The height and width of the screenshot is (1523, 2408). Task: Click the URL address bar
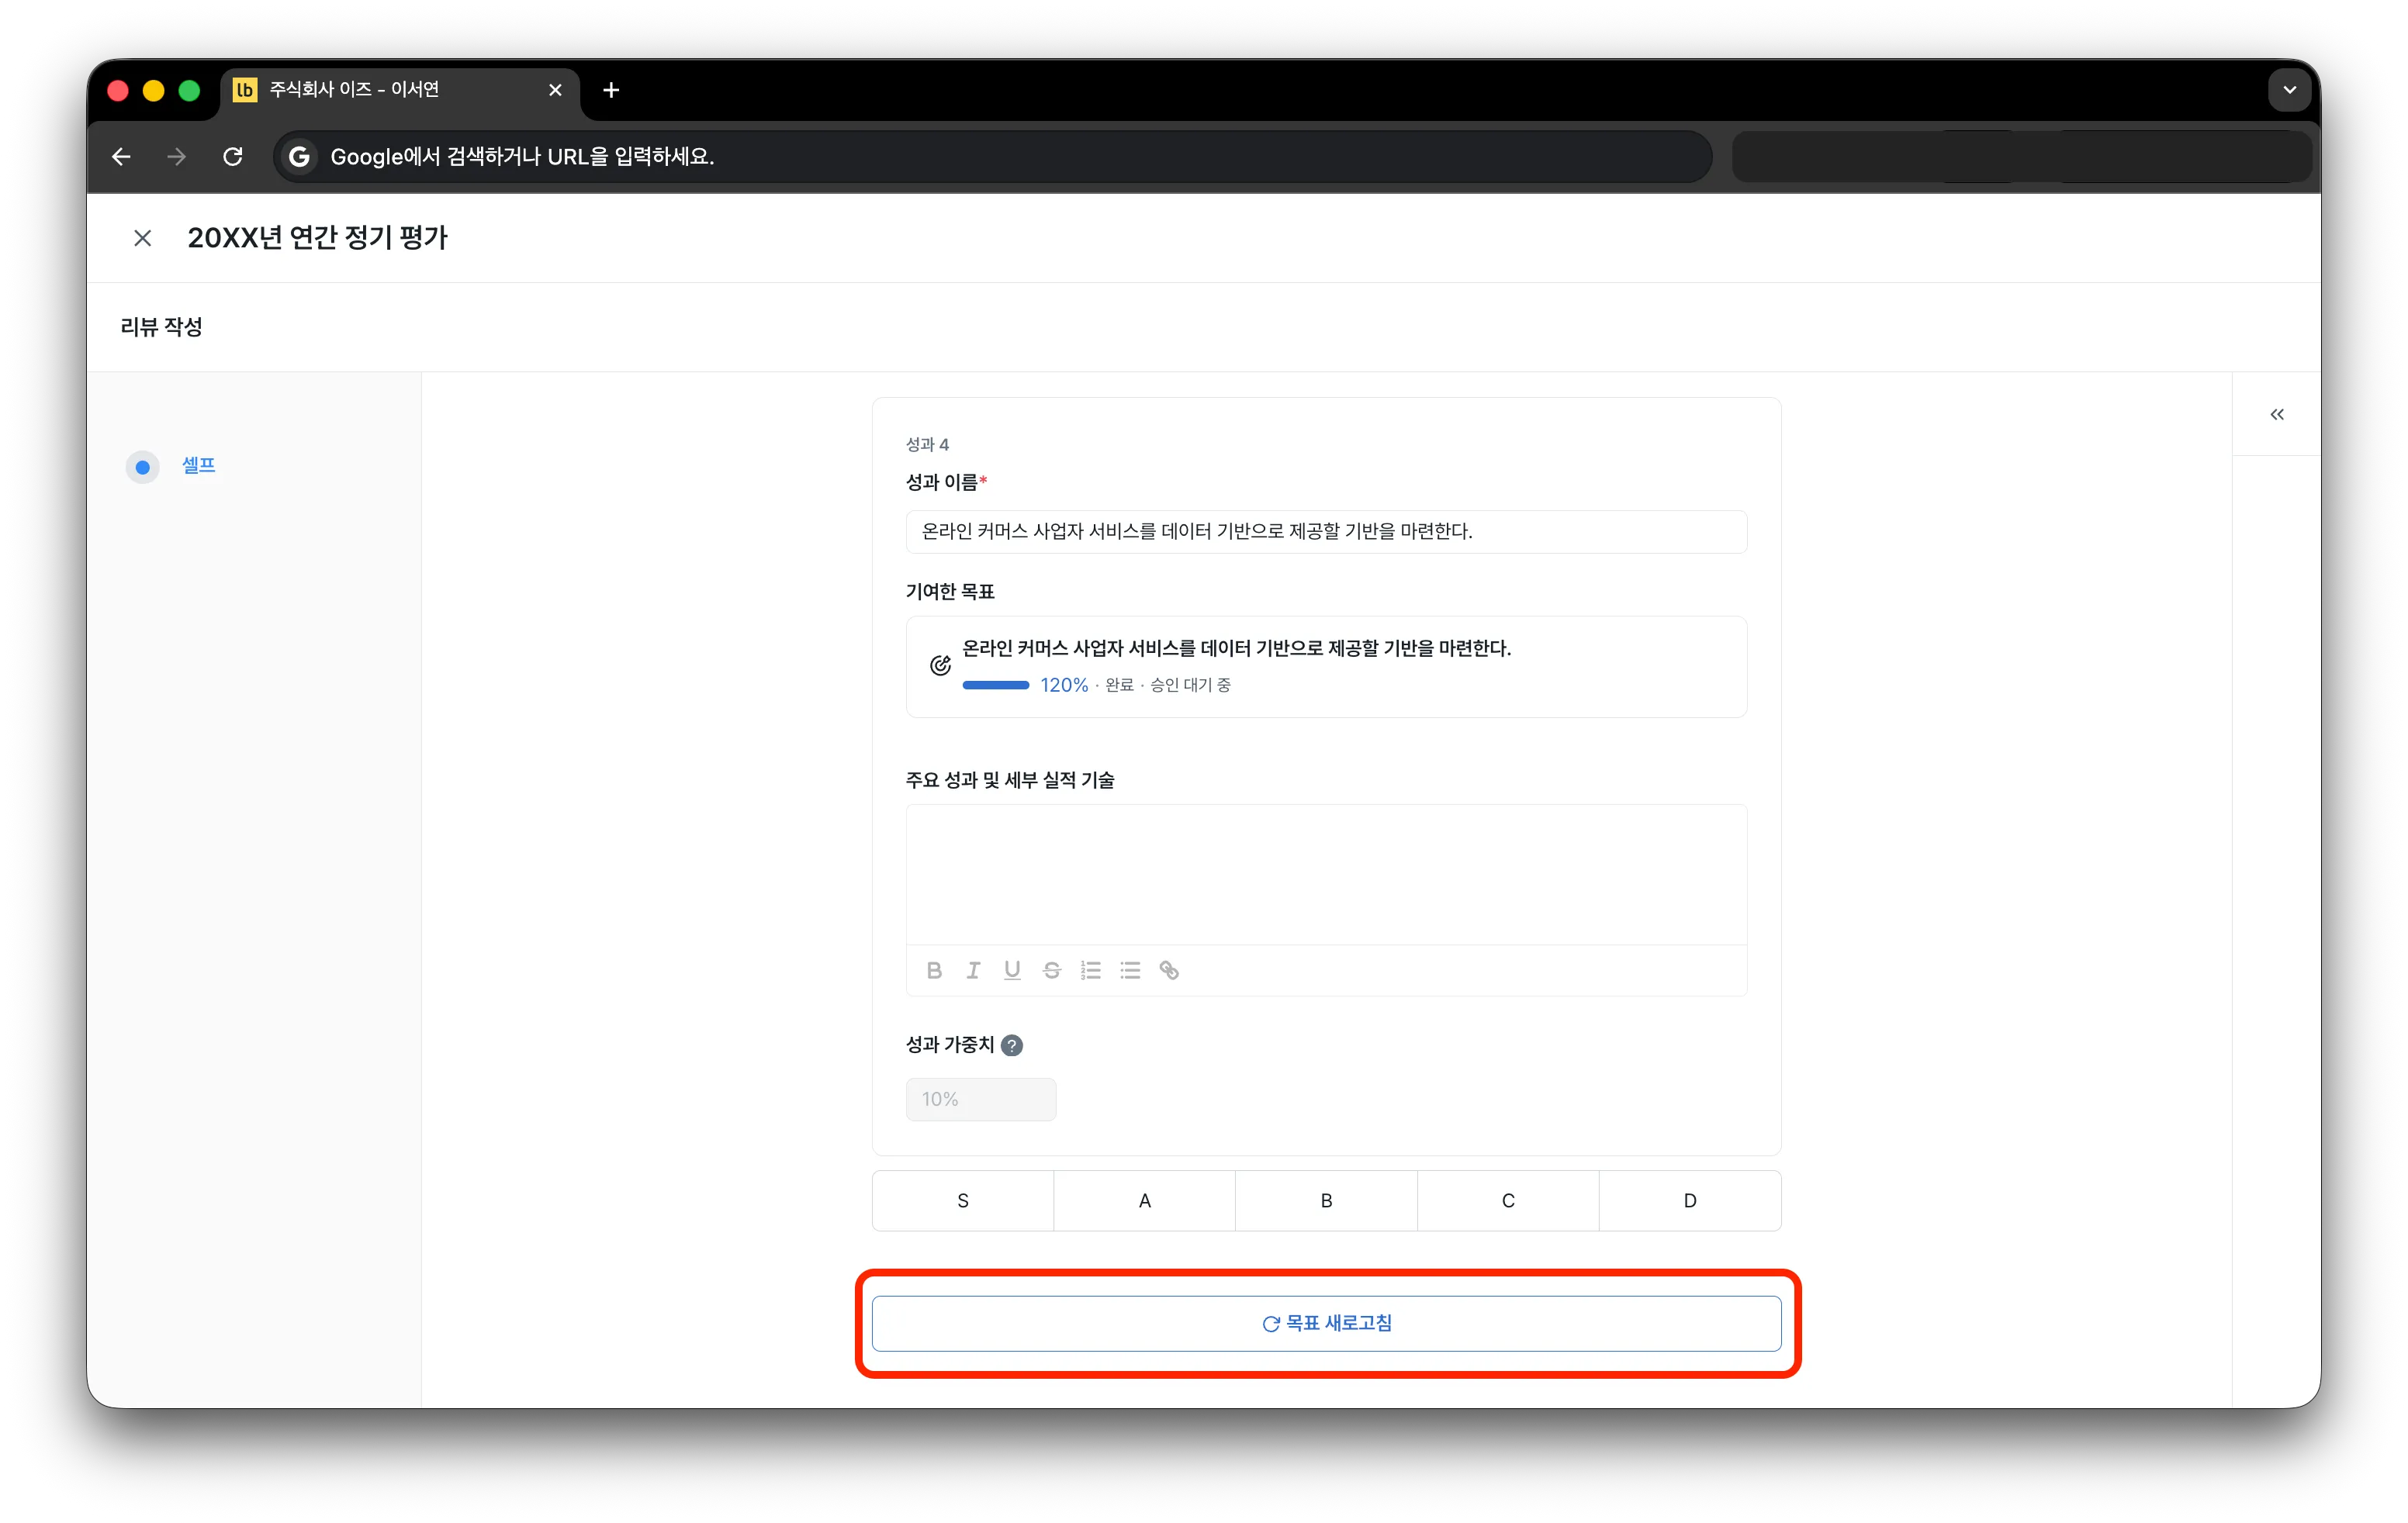coord(992,157)
